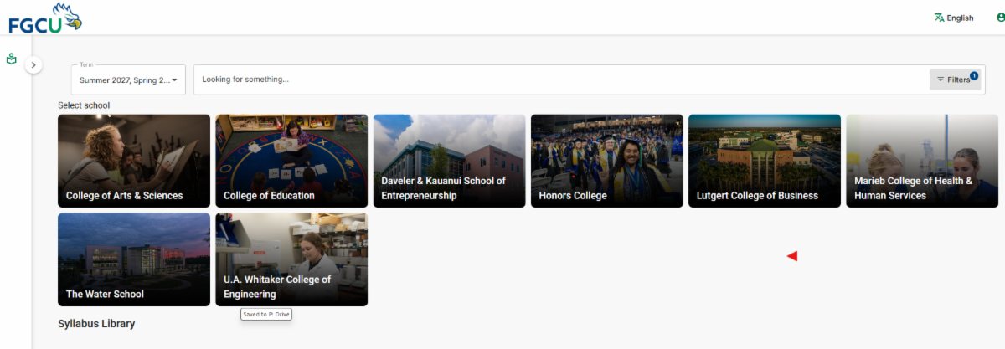
Task: Click the translate icon beside English
Action: tap(939, 18)
